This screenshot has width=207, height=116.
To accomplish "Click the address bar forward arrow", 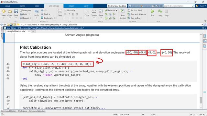I will point(5,24).
